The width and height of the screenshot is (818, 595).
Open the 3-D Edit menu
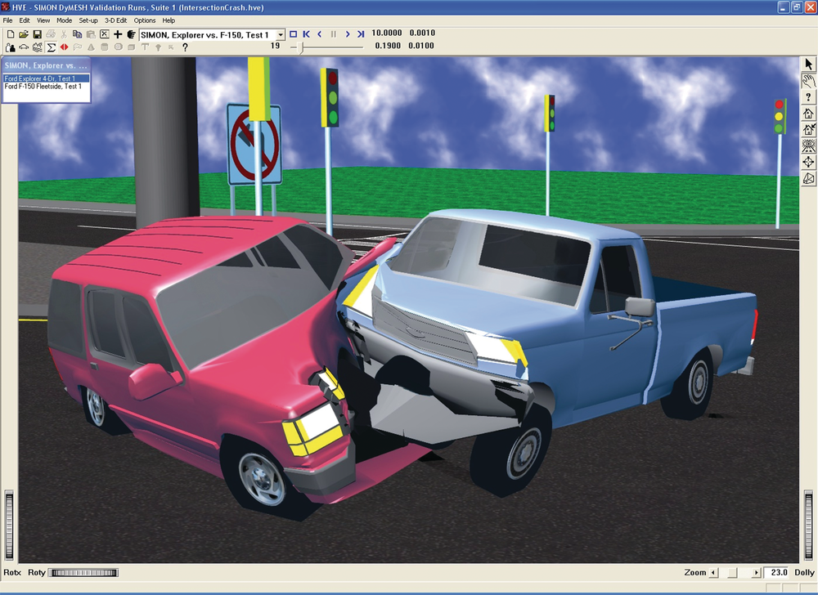tap(115, 20)
